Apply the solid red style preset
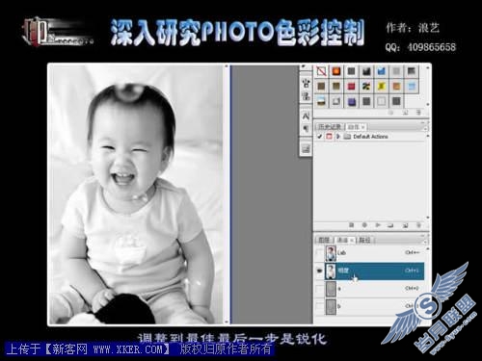Viewport: 482px width, 361px height. click(x=351, y=87)
